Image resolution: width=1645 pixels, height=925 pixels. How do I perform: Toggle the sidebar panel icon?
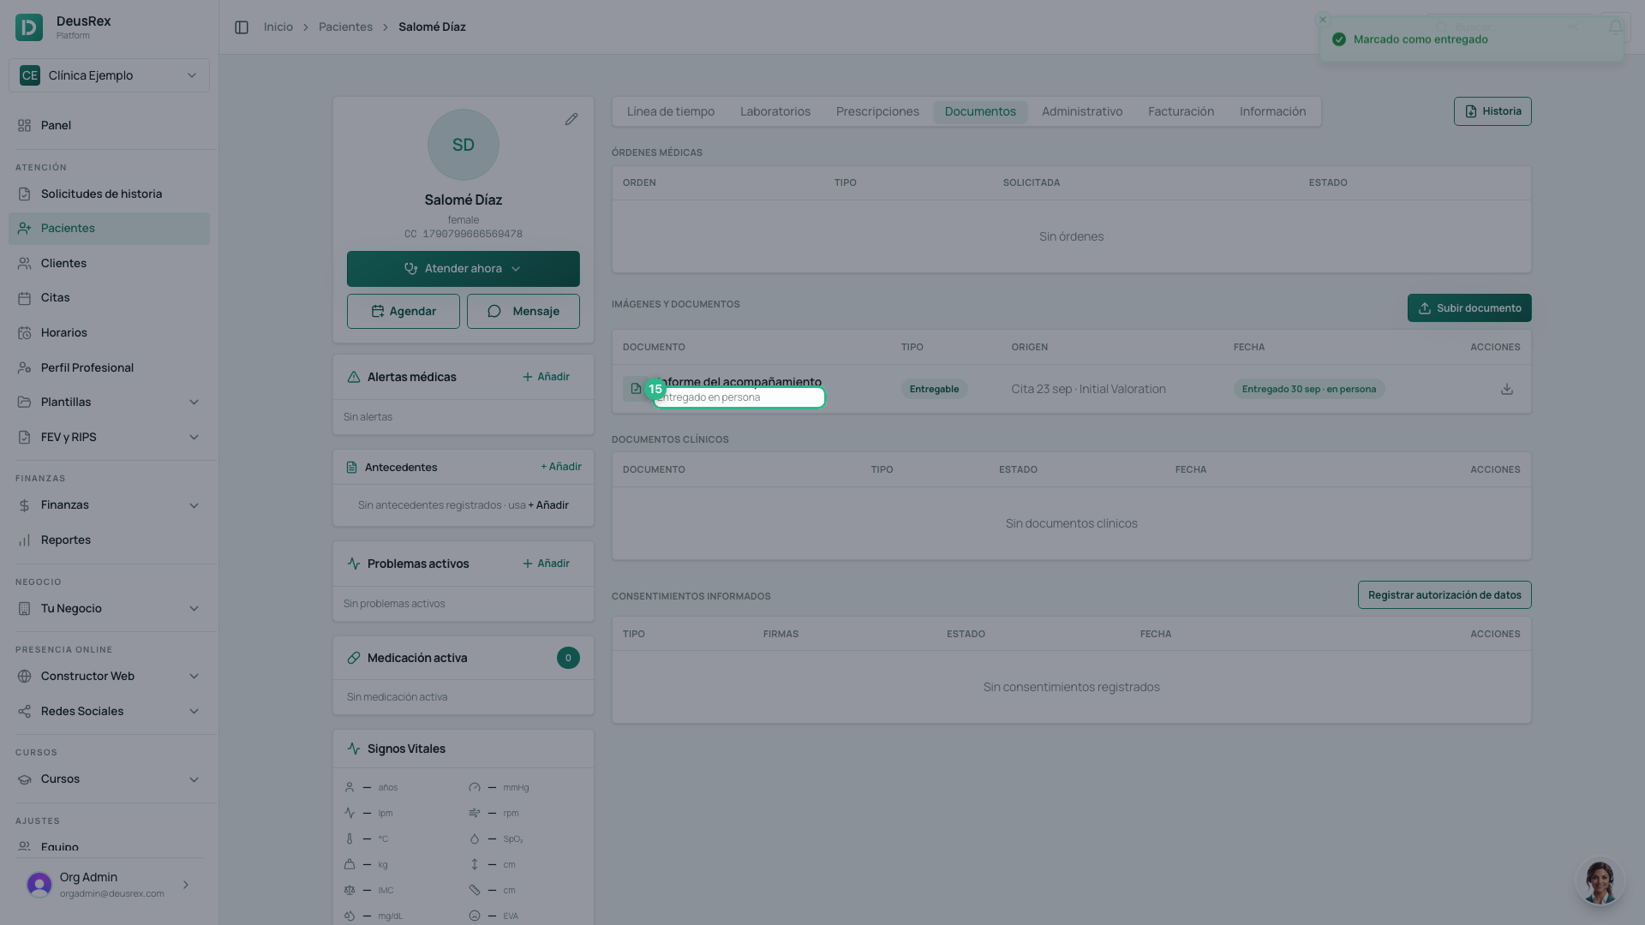242,27
